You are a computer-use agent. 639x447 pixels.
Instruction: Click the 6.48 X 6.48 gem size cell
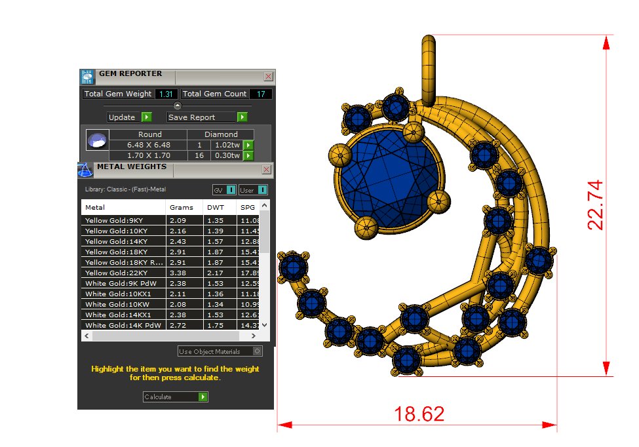(x=148, y=145)
